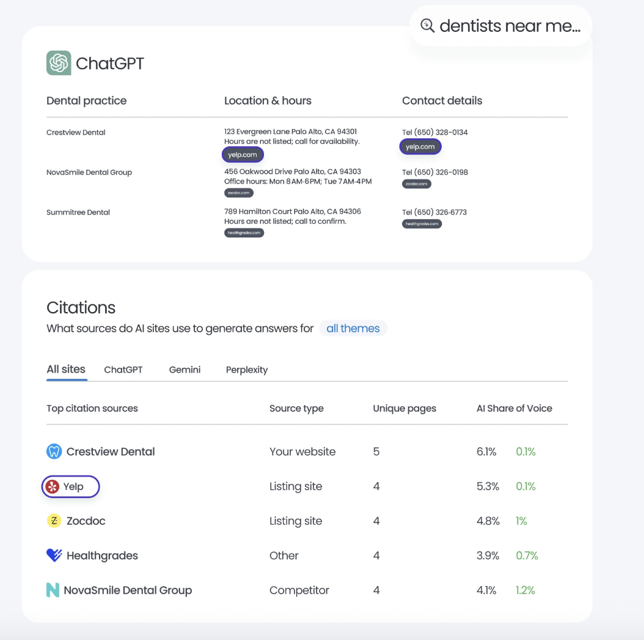The image size is (644, 640).
Task: Click 'Crestview Dental' in the citation sources list
Action: [x=111, y=452]
